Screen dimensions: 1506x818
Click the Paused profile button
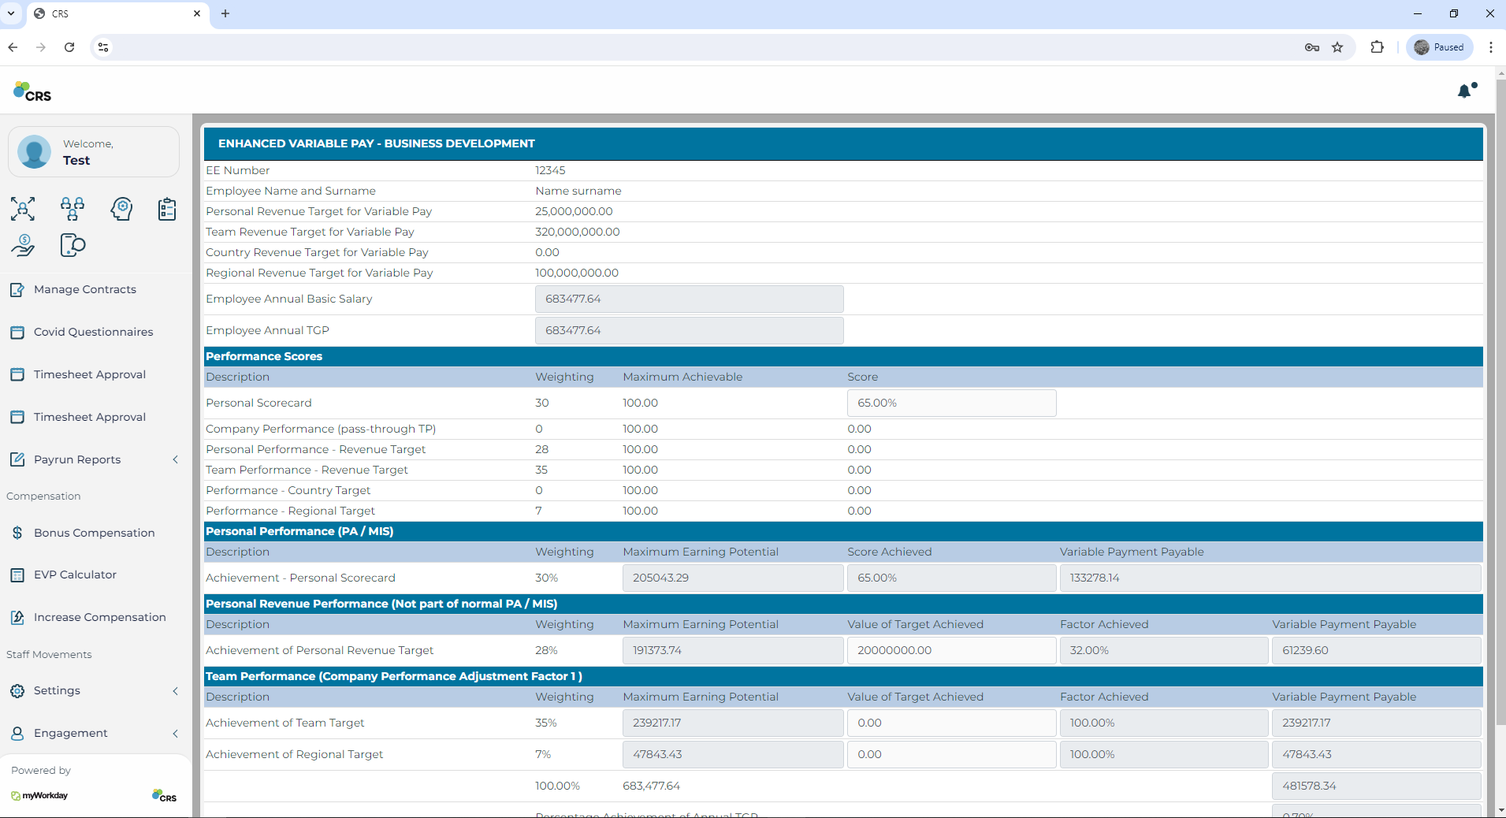(x=1439, y=47)
